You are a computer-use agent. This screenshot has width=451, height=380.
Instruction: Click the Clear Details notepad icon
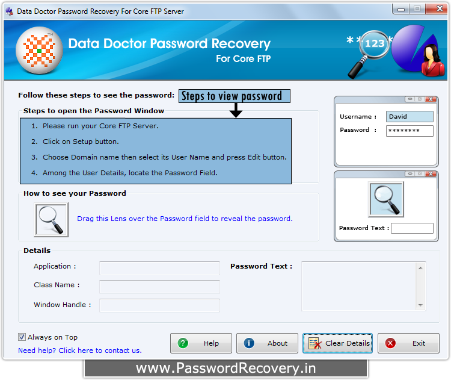(314, 343)
